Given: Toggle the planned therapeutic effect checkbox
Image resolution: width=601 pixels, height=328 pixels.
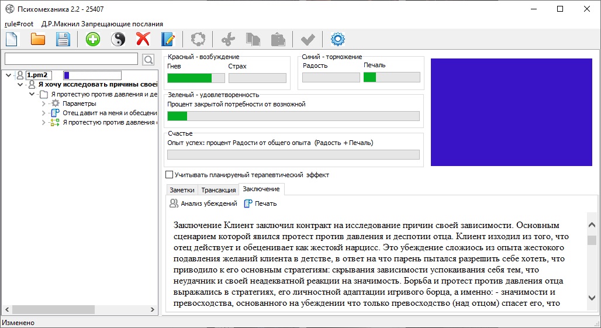Looking at the screenshot, I should (x=170, y=174).
